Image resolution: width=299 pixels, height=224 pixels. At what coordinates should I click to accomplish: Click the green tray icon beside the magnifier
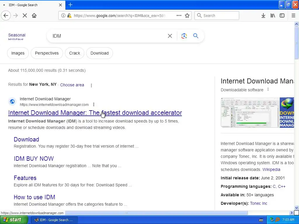click(x=272, y=220)
